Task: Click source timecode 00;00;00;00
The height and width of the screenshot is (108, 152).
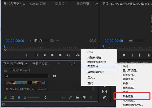Action: 15,41
